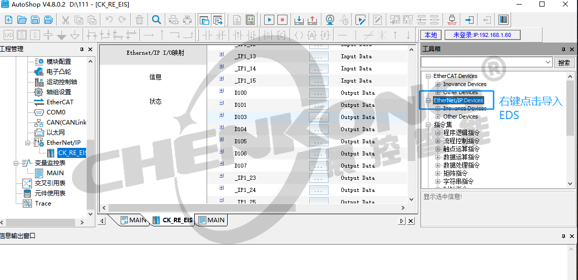
Task: Click the webcam-style Monitor icon
Action: [x=330, y=20]
